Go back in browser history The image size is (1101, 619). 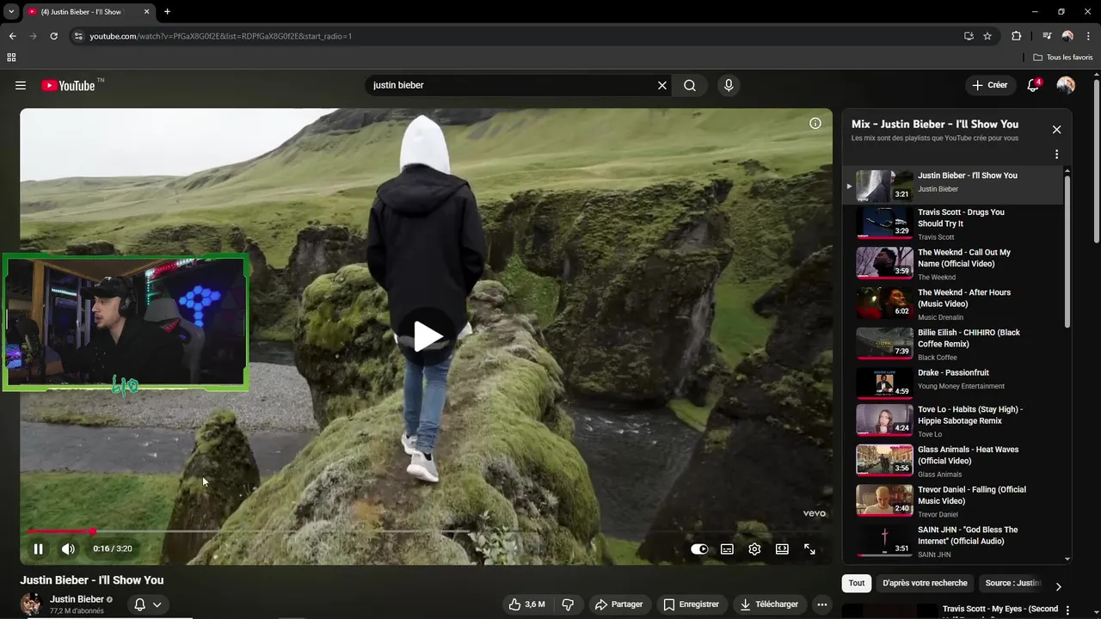12,36
